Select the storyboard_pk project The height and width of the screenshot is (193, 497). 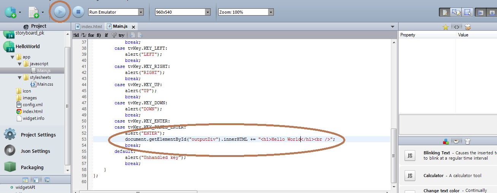click(x=30, y=33)
